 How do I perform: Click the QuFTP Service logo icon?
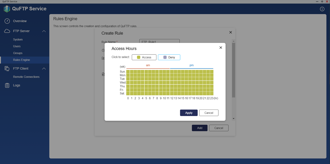[7, 9]
